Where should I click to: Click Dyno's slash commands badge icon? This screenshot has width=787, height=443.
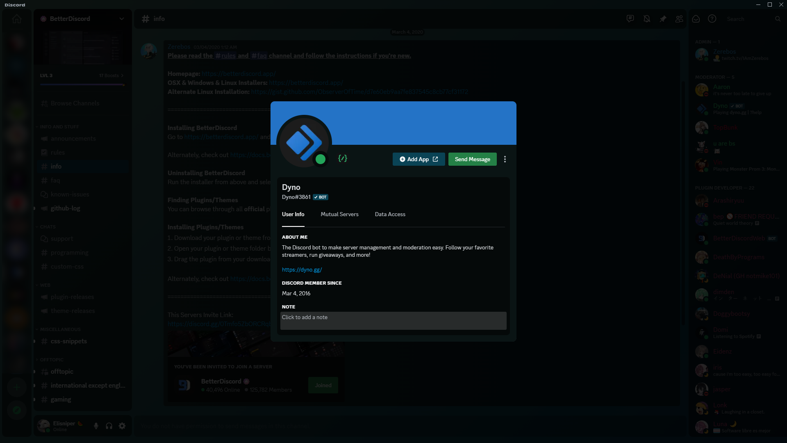pyautogui.click(x=343, y=158)
